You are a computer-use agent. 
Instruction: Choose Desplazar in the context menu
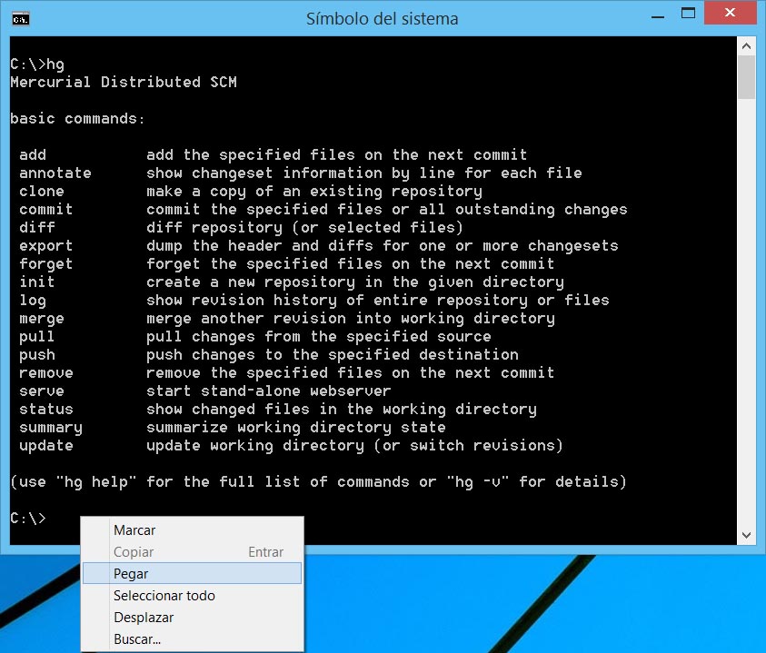pos(144,618)
